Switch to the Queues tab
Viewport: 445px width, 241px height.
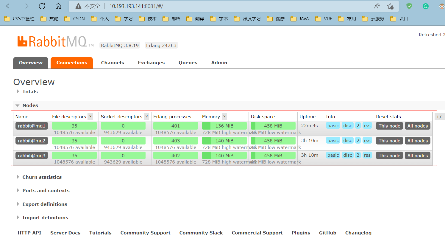coord(188,63)
